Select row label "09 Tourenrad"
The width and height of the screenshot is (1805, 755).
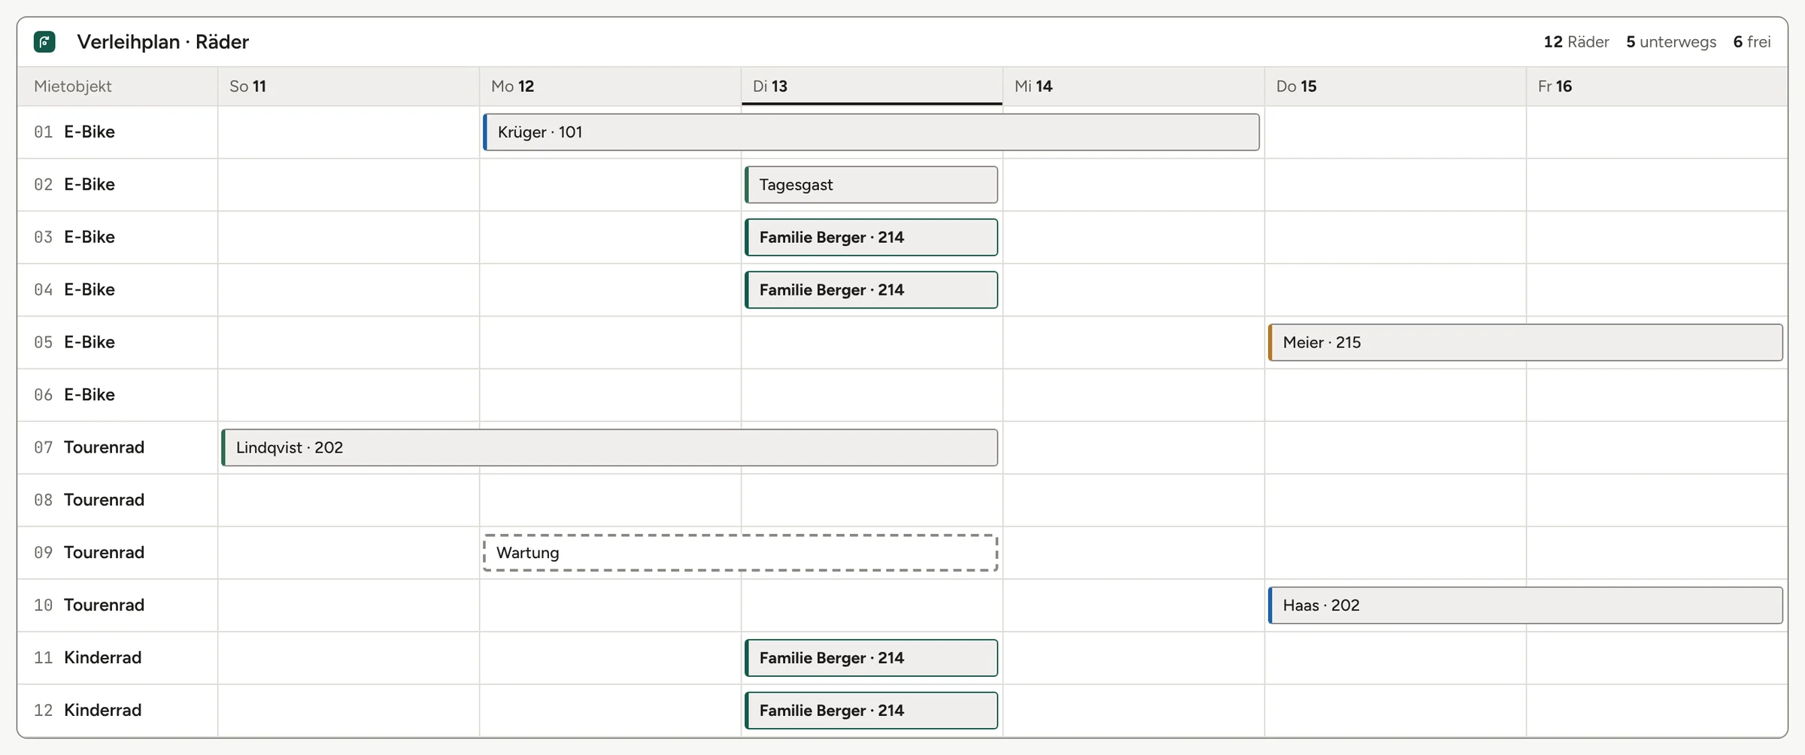pyautogui.click(x=89, y=553)
